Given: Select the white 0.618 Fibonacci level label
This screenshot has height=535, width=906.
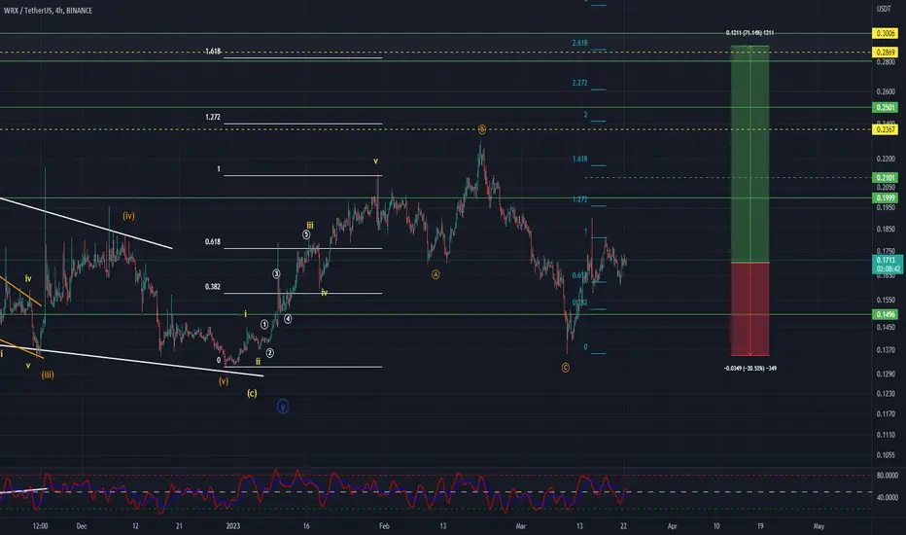Looking at the screenshot, I should 213,242.
